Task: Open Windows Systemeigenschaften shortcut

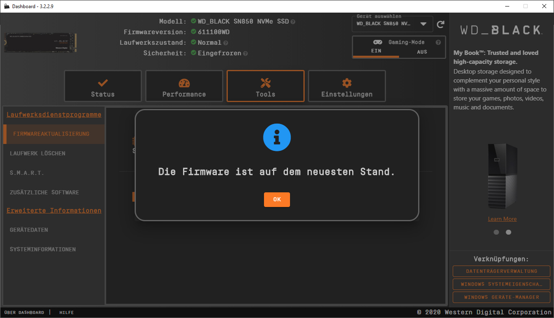Action: coord(502,284)
